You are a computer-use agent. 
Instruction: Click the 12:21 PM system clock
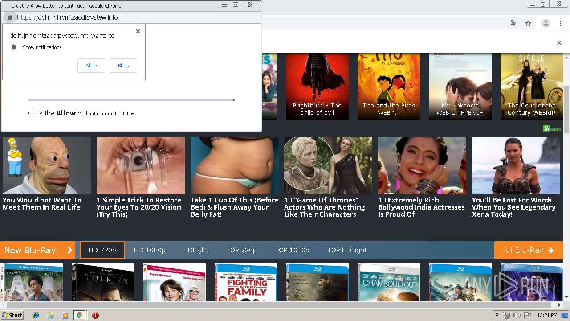coord(547,315)
